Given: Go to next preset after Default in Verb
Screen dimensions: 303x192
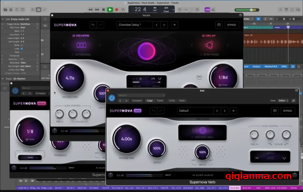Looking at the screenshot, I should [224, 111].
